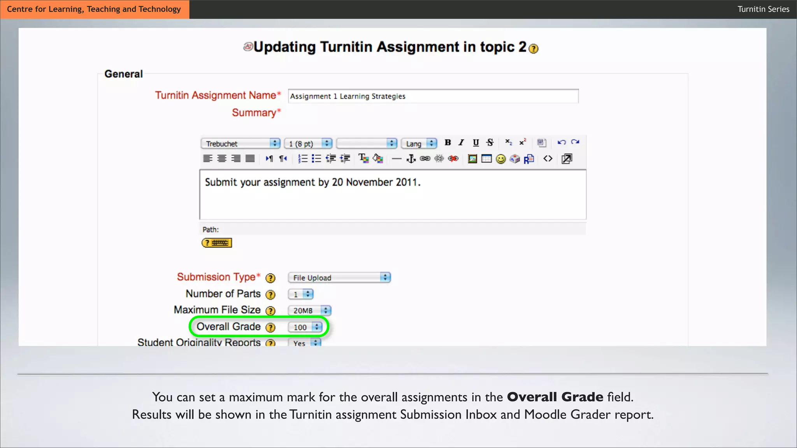Screen dimensions: 797x448
Task: Create an anchor in the text
Action: [411, 159]
